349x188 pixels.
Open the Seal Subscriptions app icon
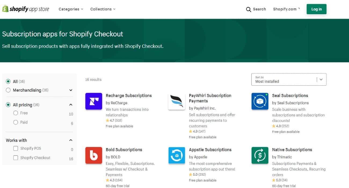[x=260, y=101]
